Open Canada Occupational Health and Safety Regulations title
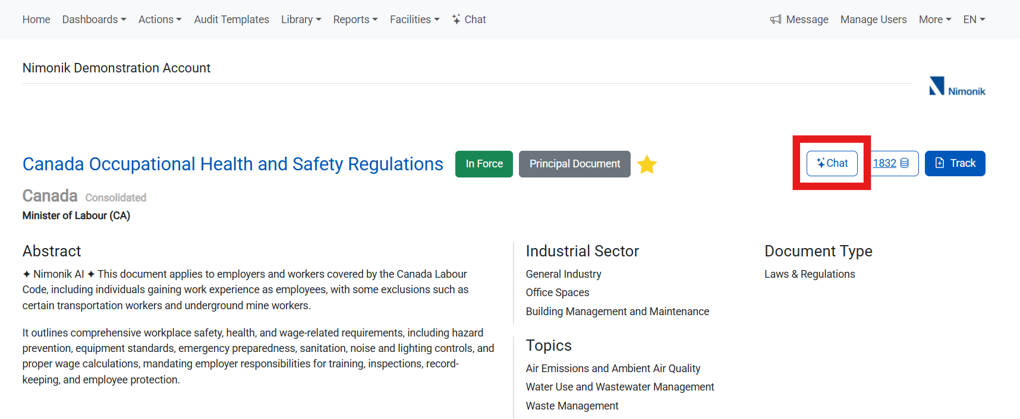The image size is (1020, 419). tap(233, 164)
